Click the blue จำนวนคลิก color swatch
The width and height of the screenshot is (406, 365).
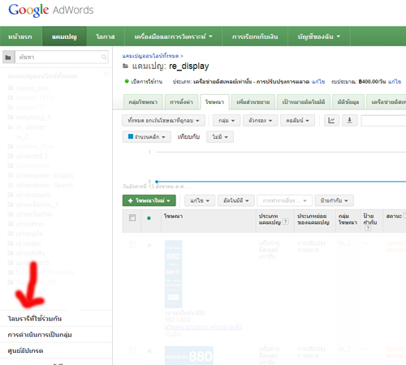tap(131, 136)
